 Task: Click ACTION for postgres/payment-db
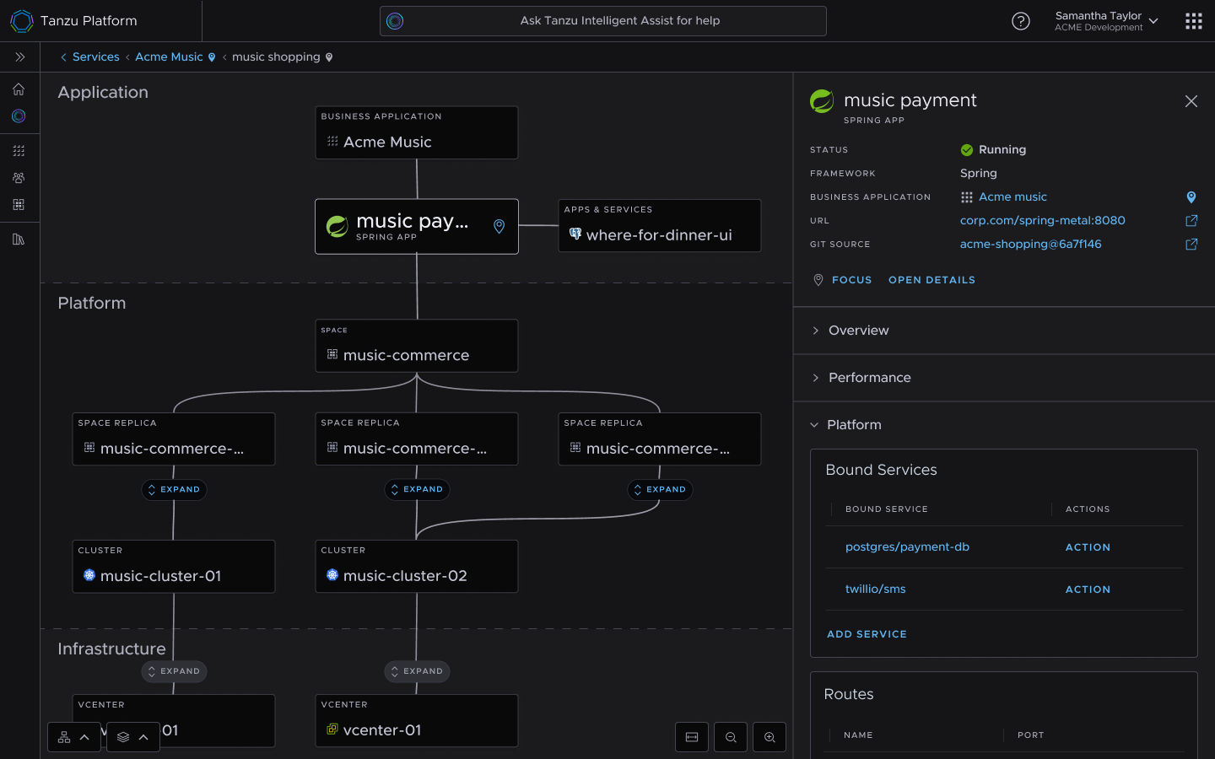[x=1088, y=547]
